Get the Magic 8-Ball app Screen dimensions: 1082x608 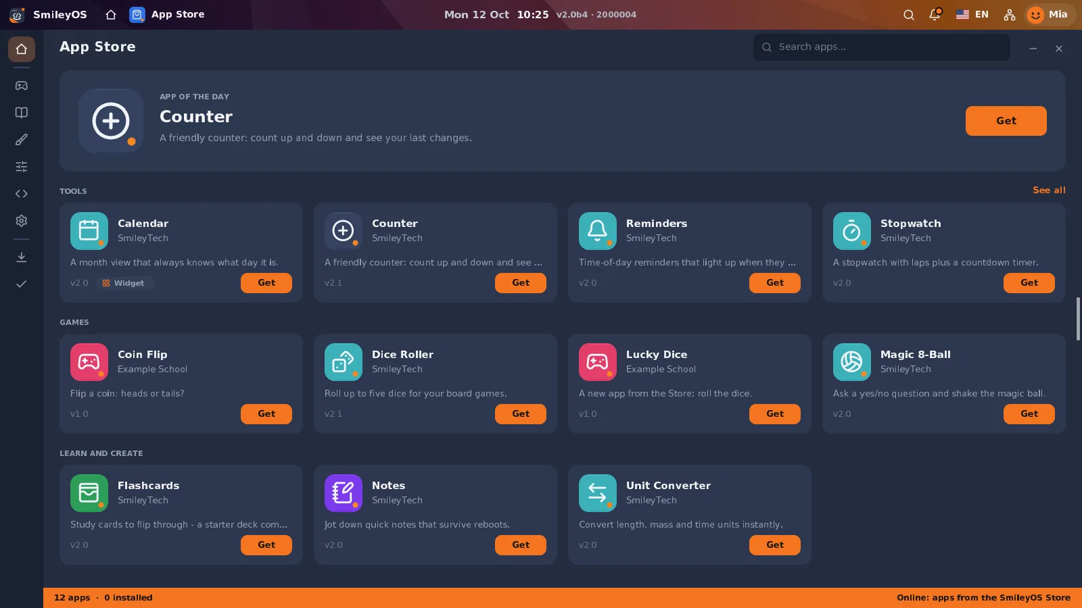(x=1029, y=414)
